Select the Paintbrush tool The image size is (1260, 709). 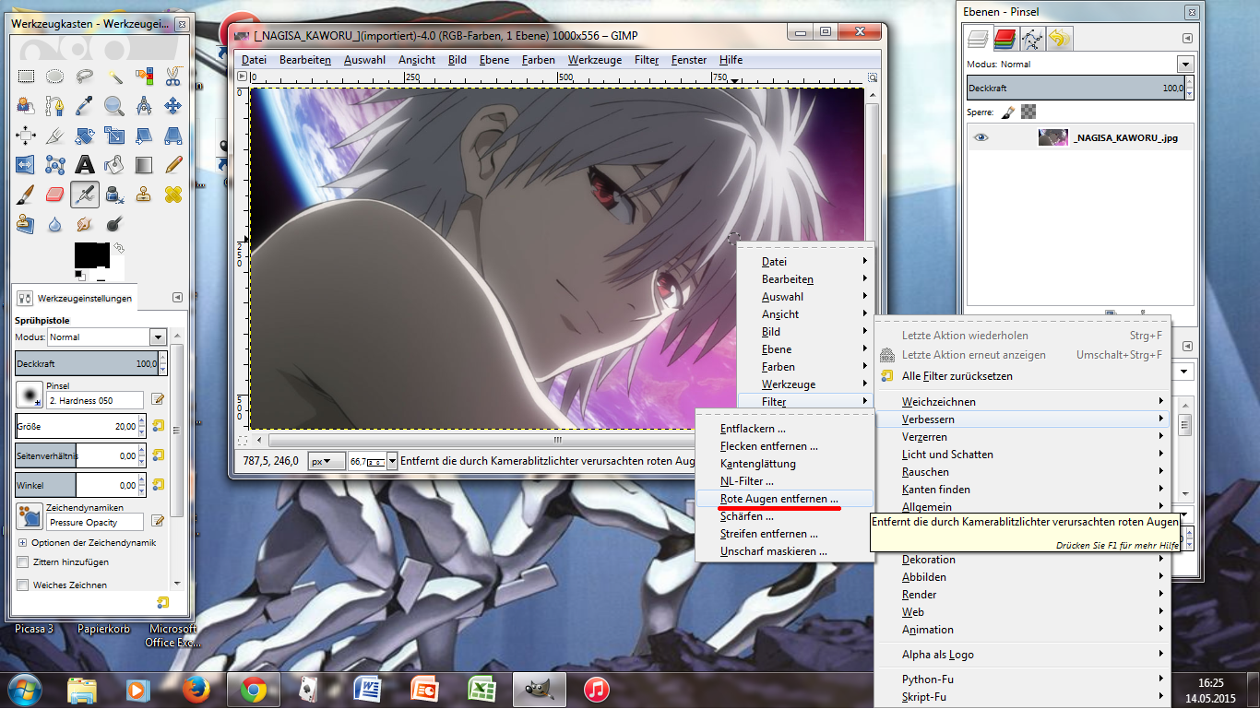click(x=26, y=195)
